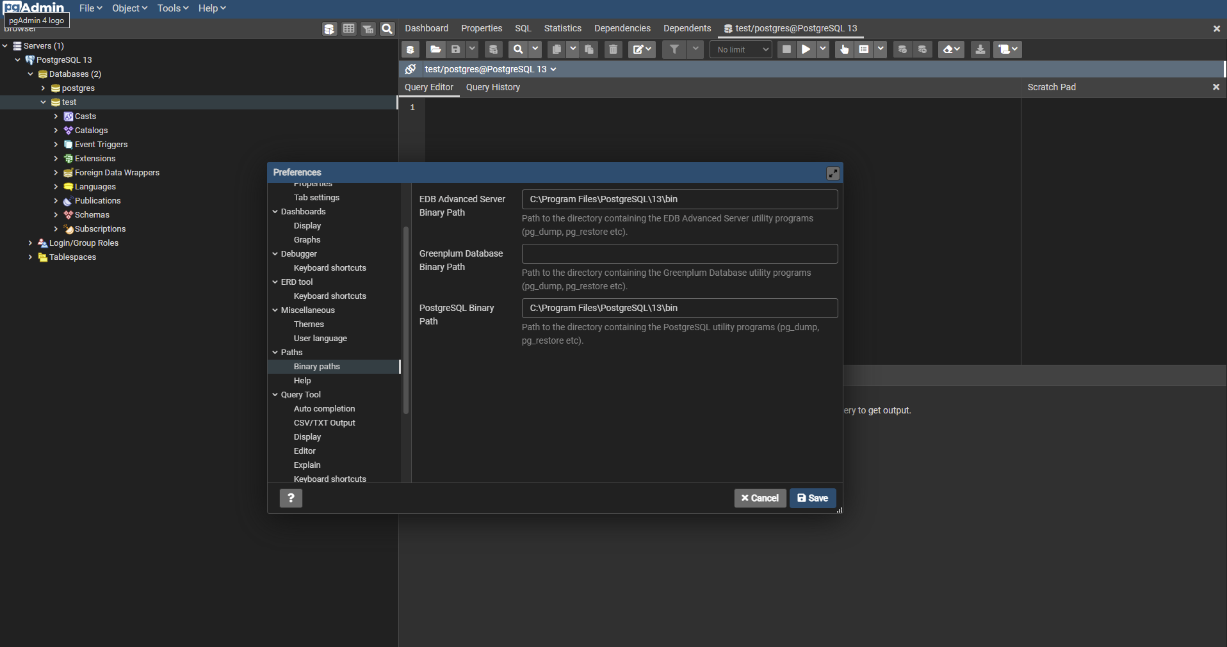Click the Paste icon in query toolbar

click(x=589, y=49)
